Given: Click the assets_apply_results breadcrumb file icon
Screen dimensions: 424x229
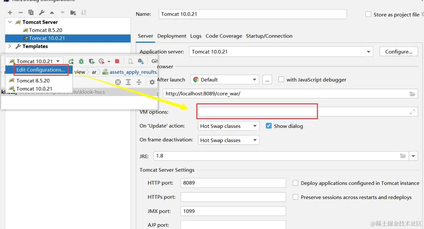Looking at the screenshot, I should [x=105, y=72].
